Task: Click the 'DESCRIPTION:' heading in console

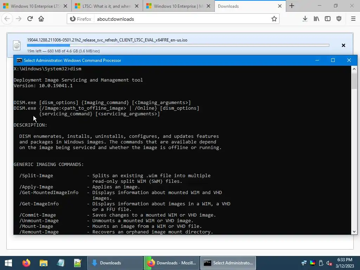Action: pos(30,125)
